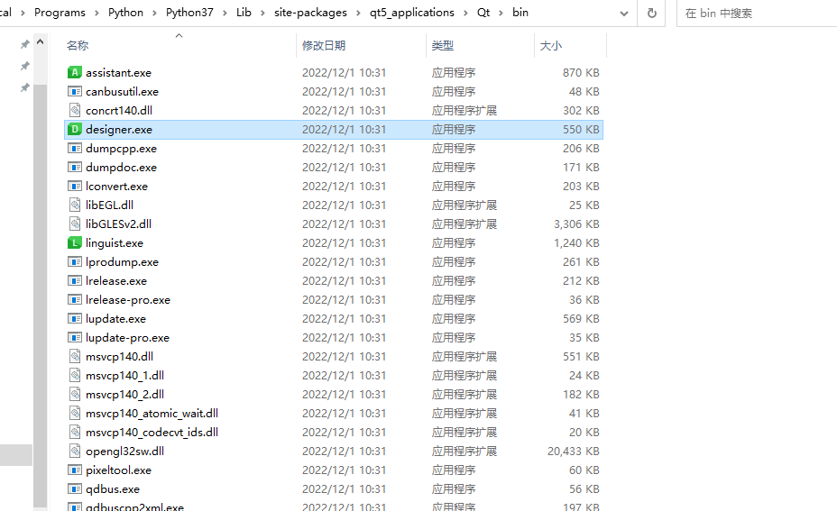Image resolution: width=837 pixels, height=511 pixels.
Task: Expand the chevron after the bin breadcrumb
Action: tap(538, 13)
